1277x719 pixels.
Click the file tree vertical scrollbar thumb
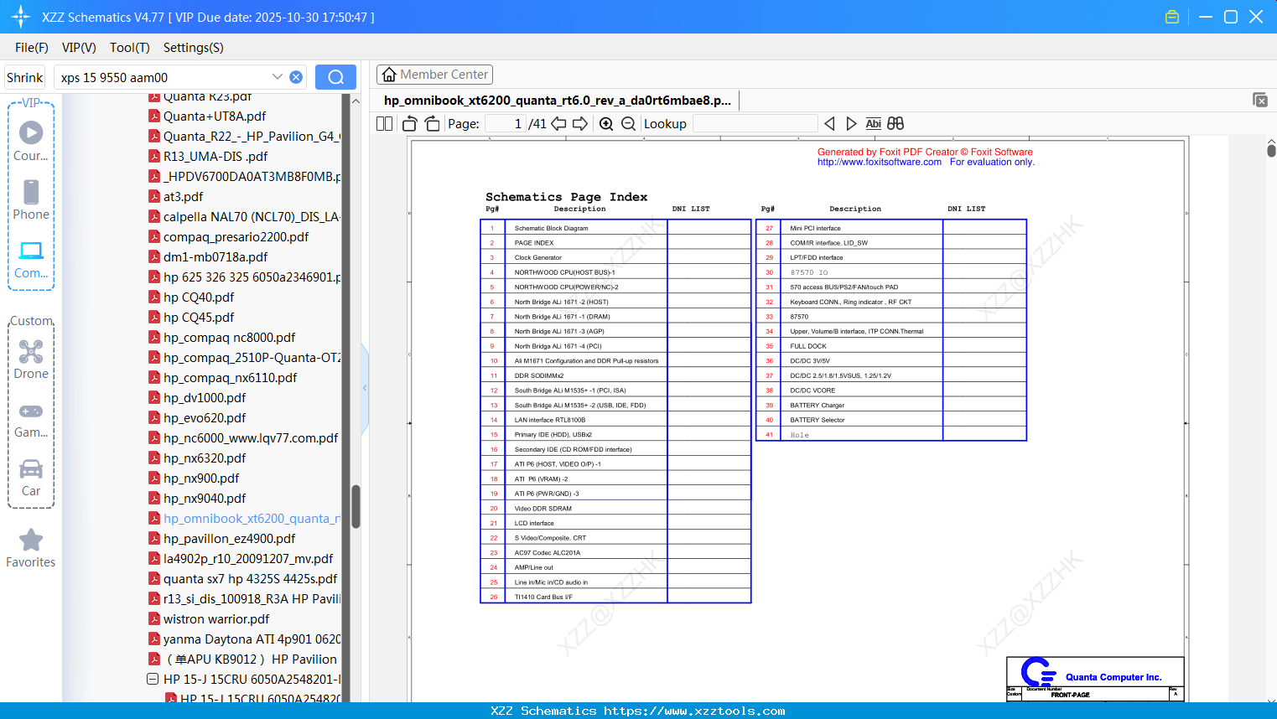click(356, 506)
